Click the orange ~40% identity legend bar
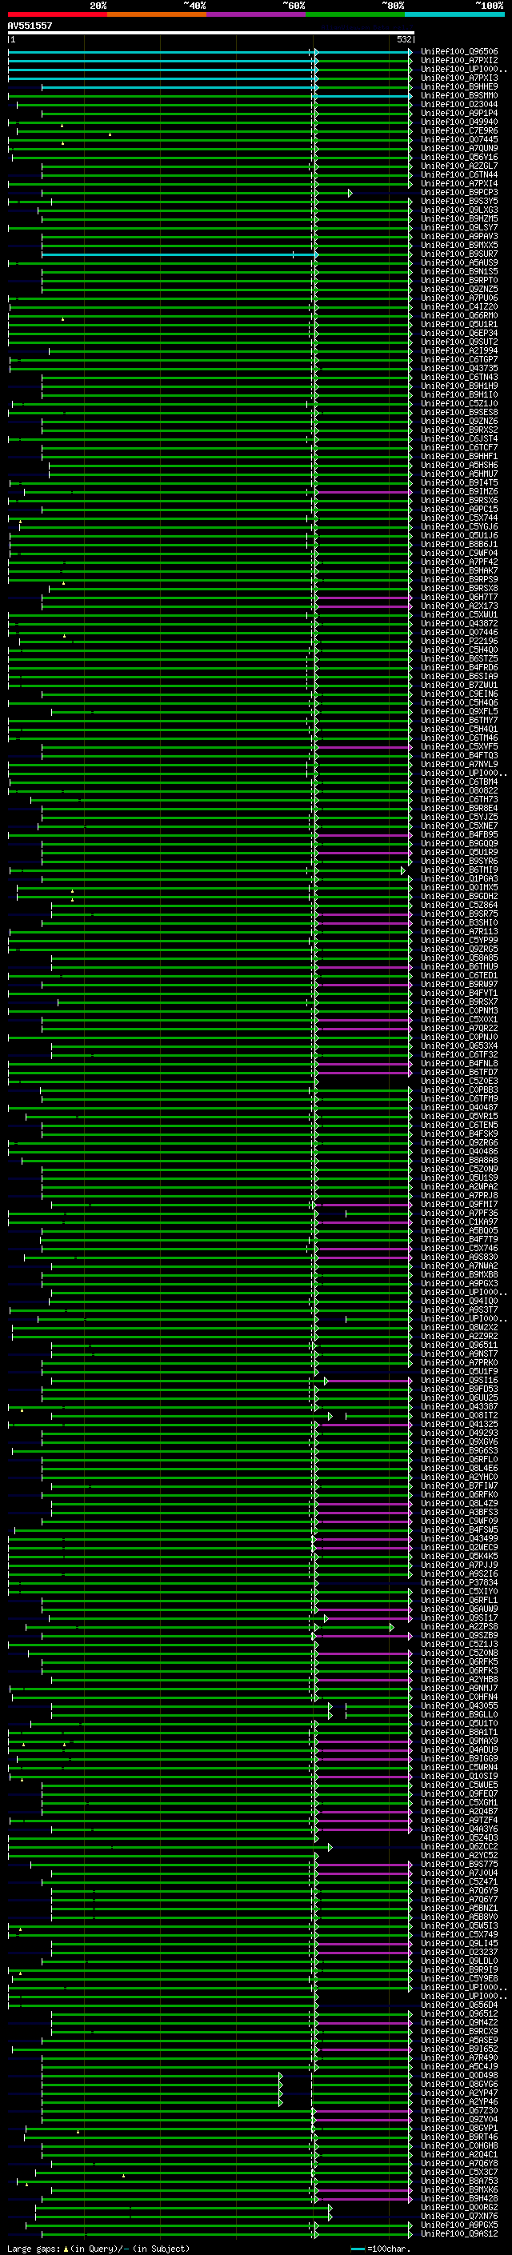Viewport: 512px width, 2255px height. [x=157, y=14]
